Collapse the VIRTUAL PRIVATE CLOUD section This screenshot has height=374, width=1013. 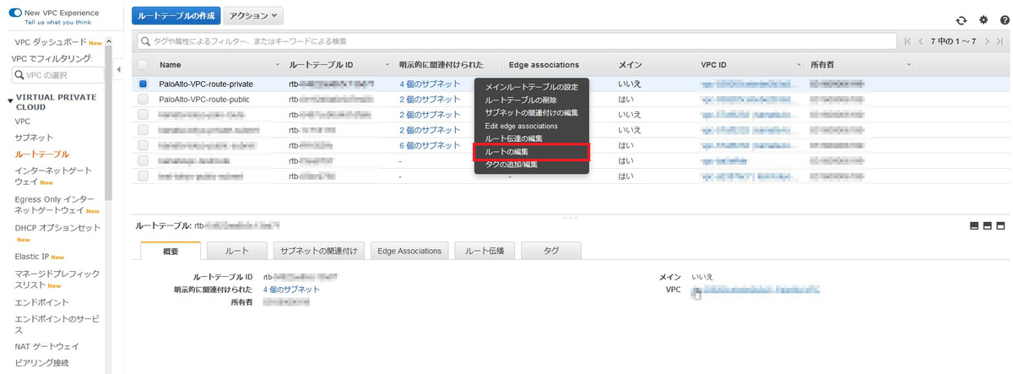coord(10,100)
